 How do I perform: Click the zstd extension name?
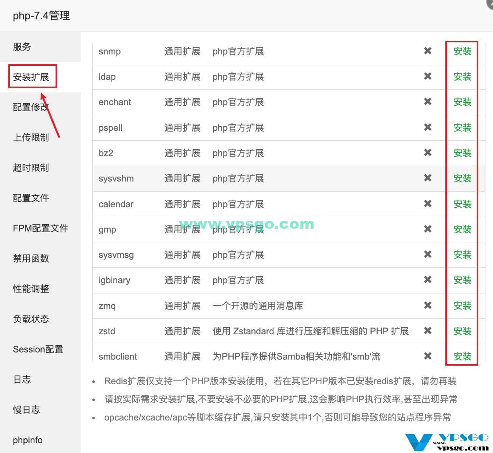107,331
